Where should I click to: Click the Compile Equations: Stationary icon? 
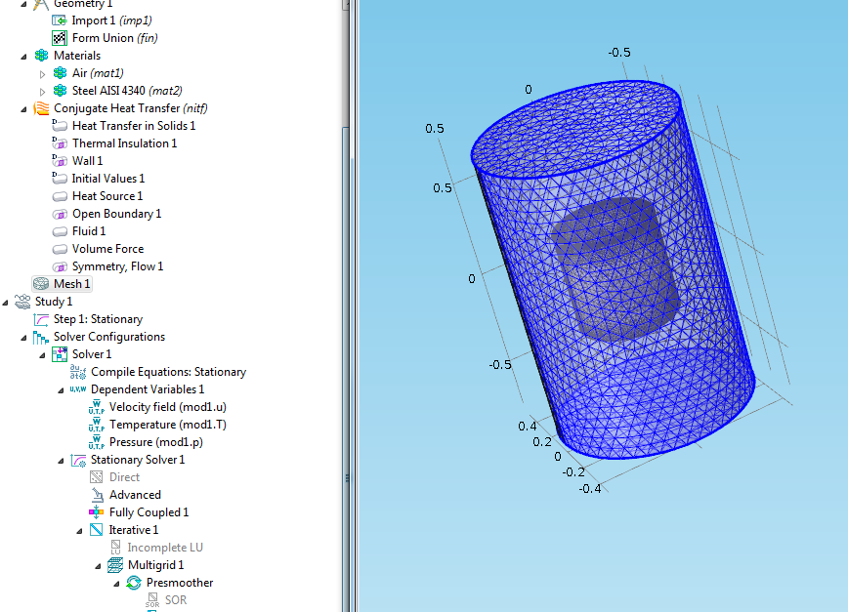point(78,372)
